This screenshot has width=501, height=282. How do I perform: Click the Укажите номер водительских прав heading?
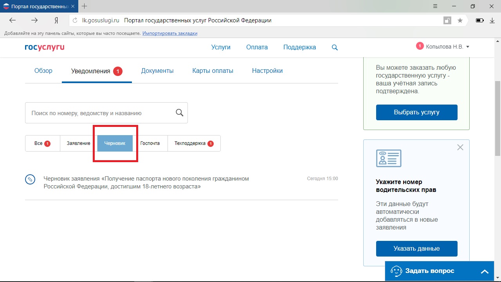tap(406, 186)
